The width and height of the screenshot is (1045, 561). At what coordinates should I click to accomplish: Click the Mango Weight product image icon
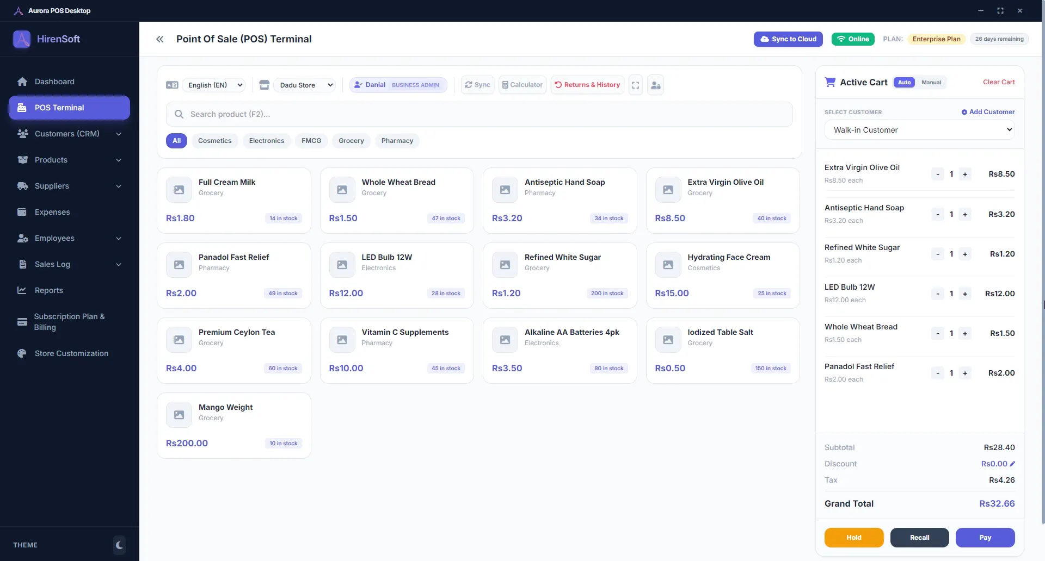coord(179,415)
